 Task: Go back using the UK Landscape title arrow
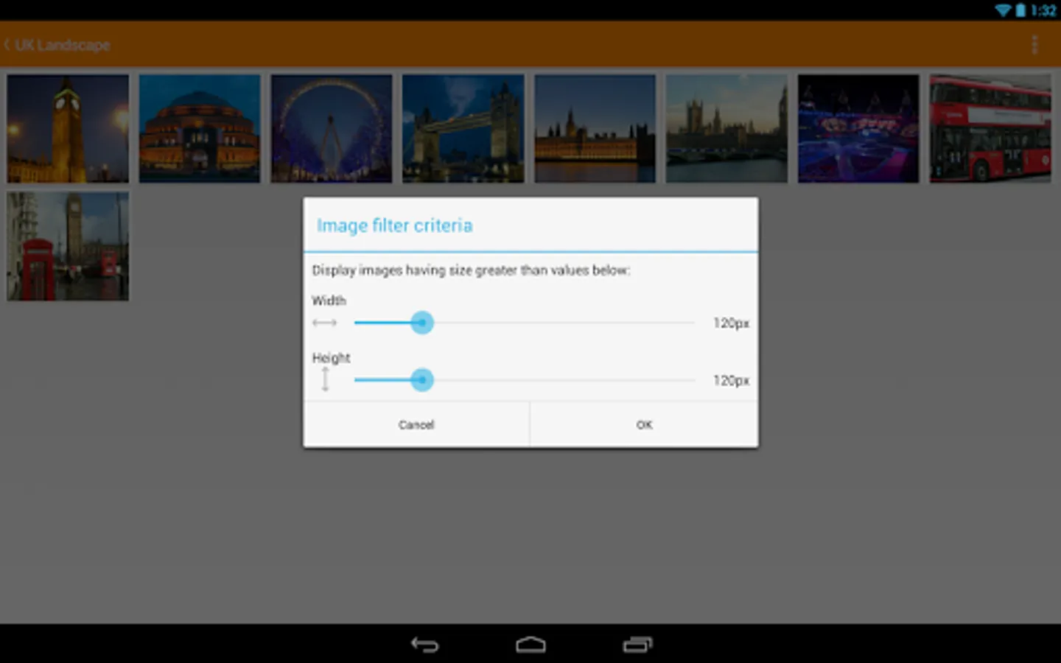pos(7,45)
